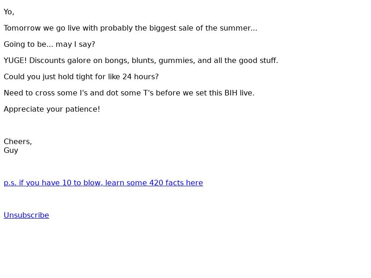Click the sentence about tomorrow's biggest sale

[130, 28]
